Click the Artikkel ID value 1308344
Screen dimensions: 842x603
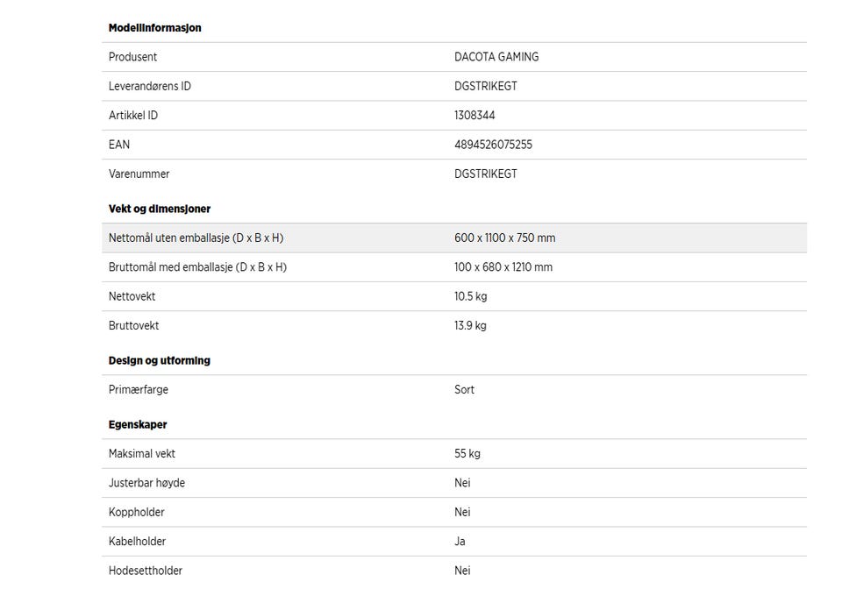(x=475, y=116)
